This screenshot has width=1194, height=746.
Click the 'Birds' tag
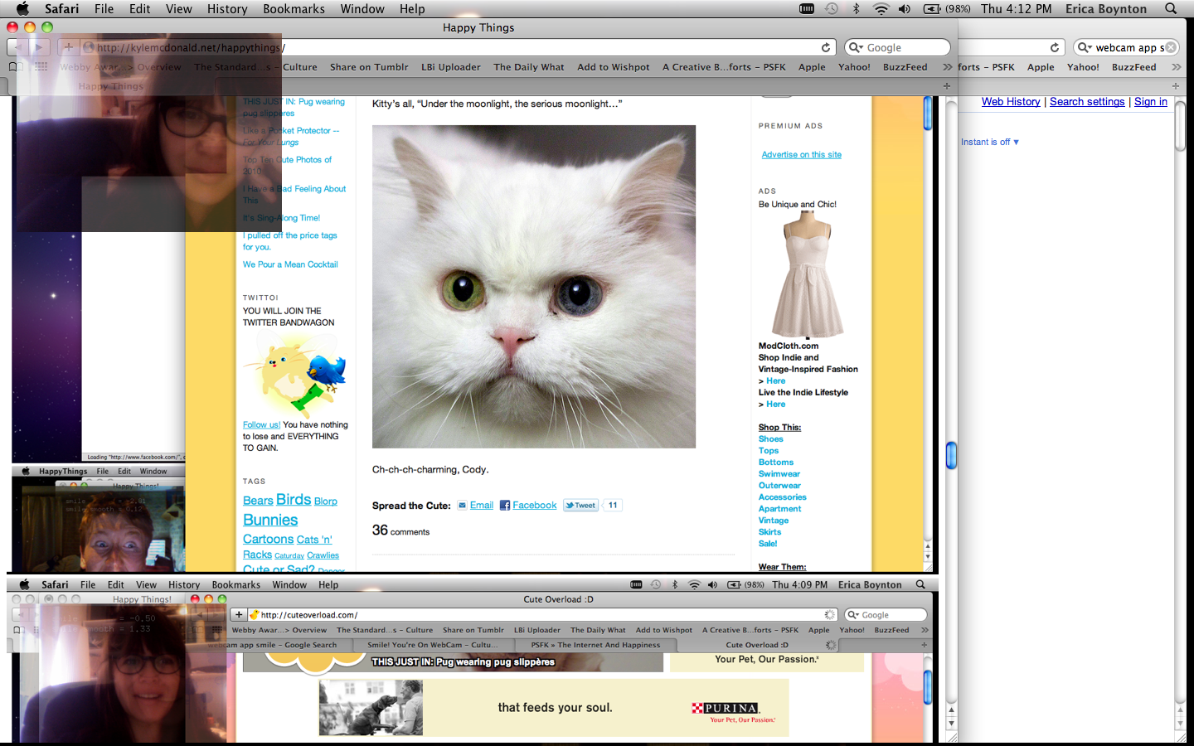coord(294,499)
